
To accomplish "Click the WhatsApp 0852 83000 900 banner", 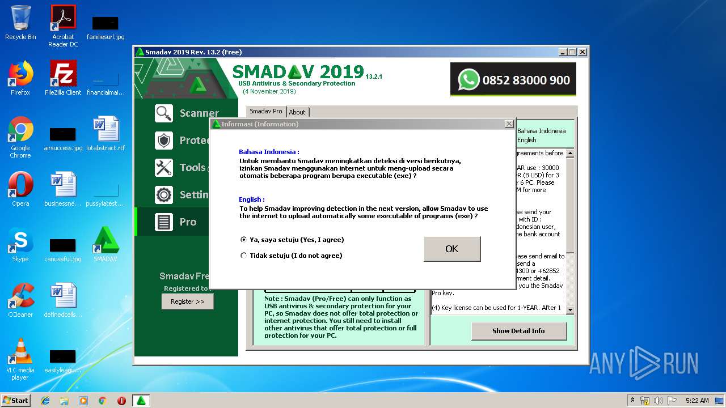I will click(513, 80).
